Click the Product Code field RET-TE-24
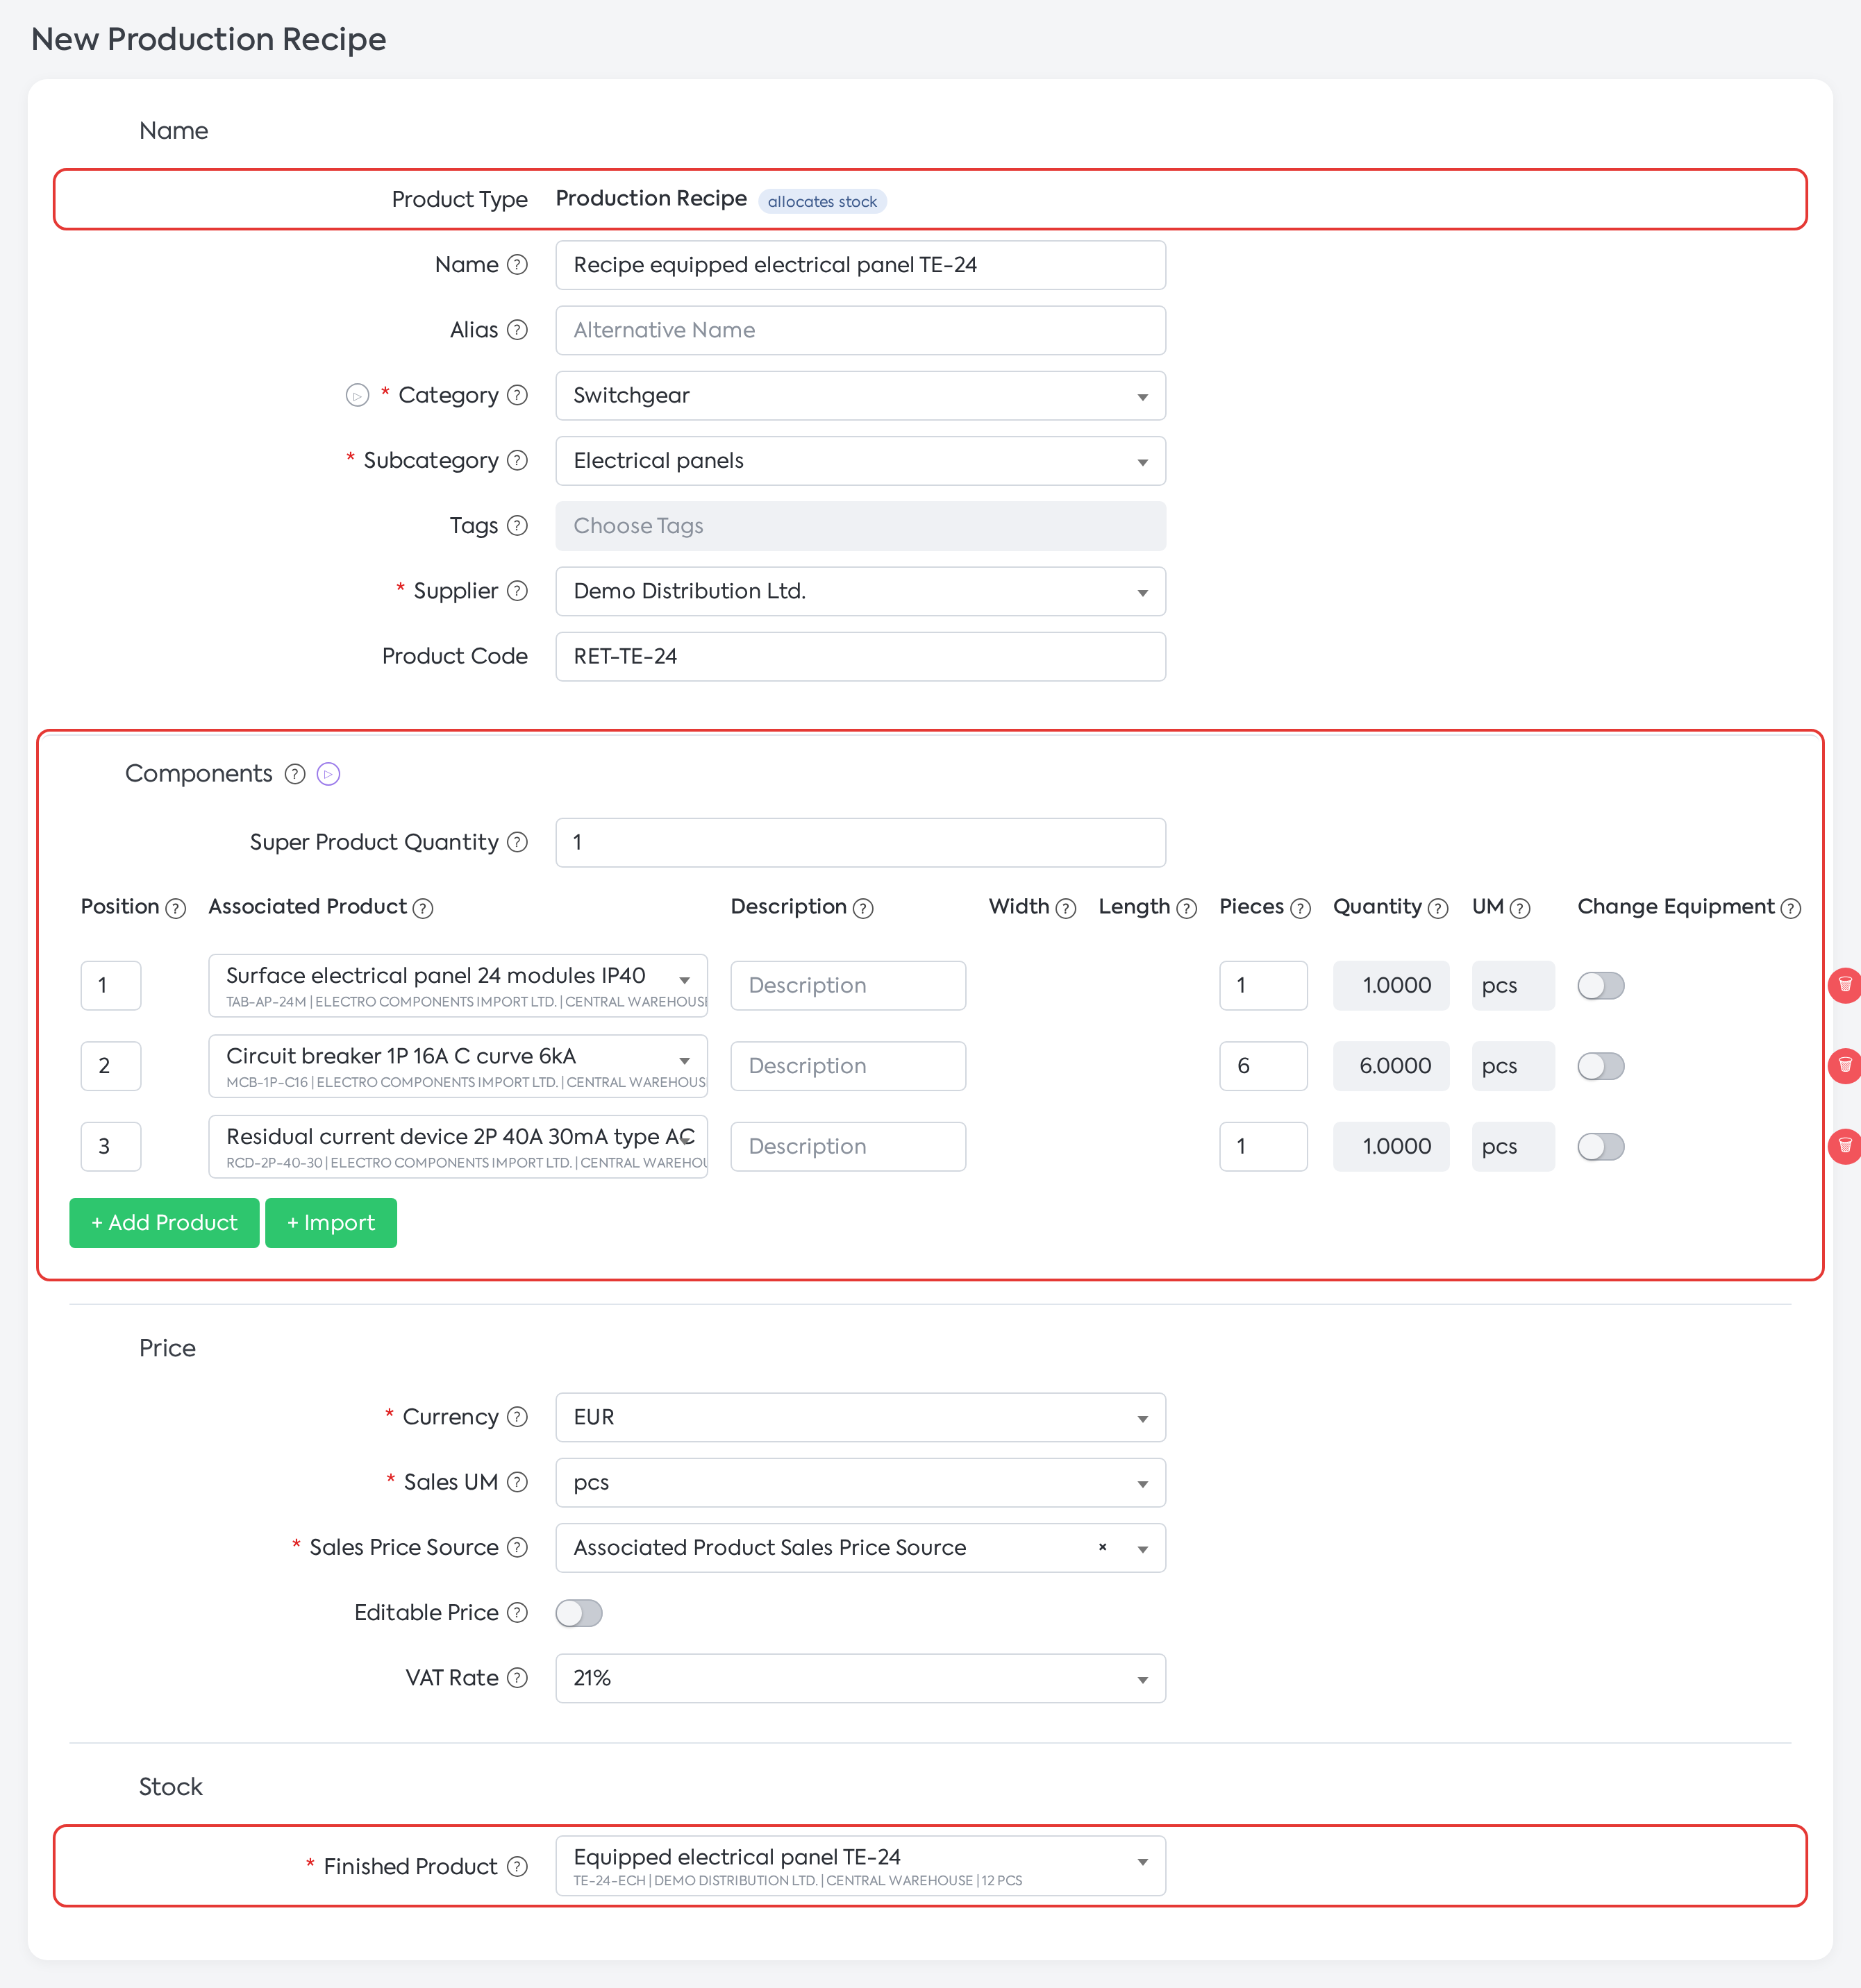The height and width of the screenshot is (1988, 1861). [x=860, y=657]
